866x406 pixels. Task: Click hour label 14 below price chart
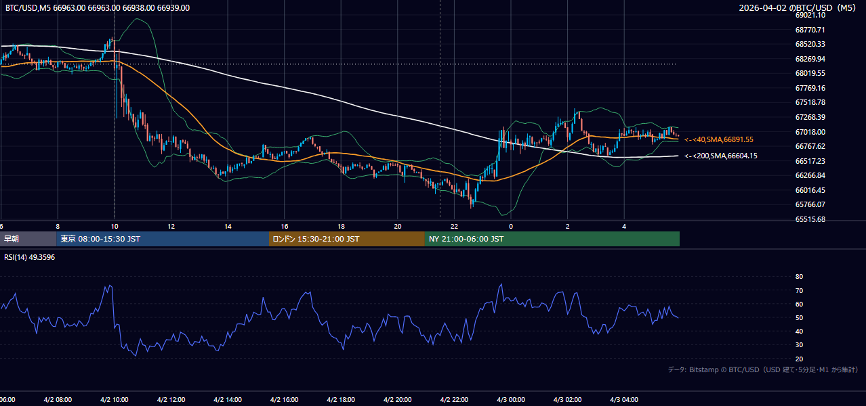point(228,227)
